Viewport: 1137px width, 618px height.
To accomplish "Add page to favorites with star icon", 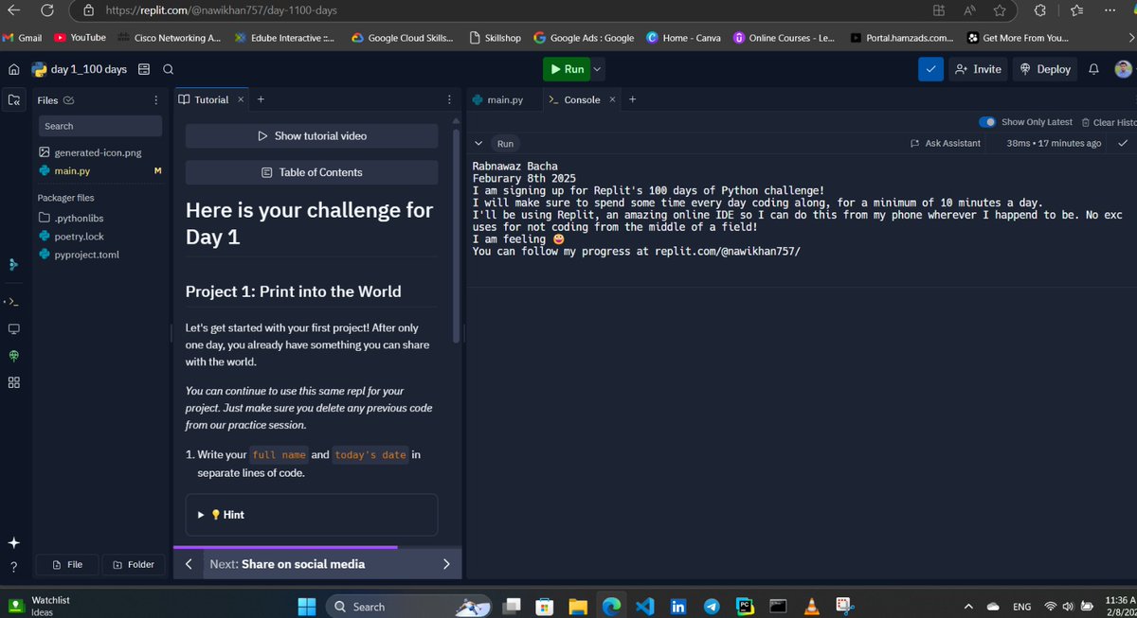I will click(x=1000, y=10).
